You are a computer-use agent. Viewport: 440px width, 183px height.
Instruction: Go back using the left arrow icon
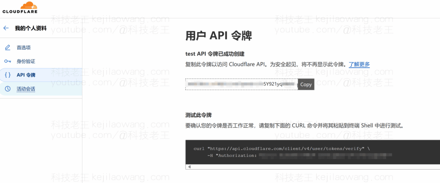click(6, 28)
